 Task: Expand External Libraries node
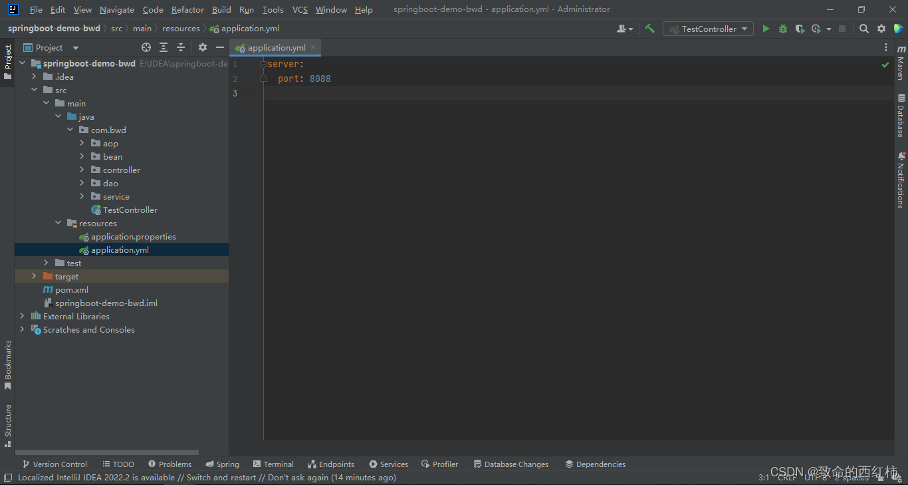(x=23, y=316)
